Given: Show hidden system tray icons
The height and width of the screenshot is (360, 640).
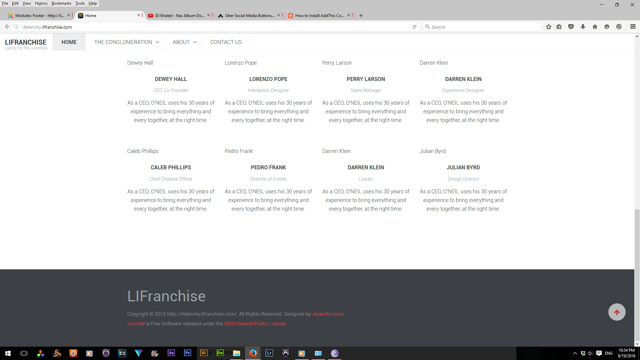Looking at the screenshot, I should tap(575, 353).
